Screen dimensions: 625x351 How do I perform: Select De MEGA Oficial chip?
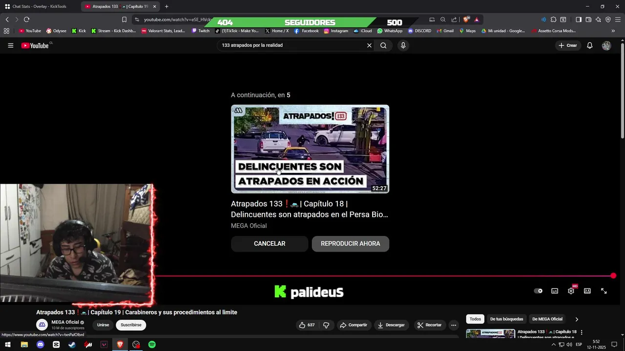pos(547,319)
